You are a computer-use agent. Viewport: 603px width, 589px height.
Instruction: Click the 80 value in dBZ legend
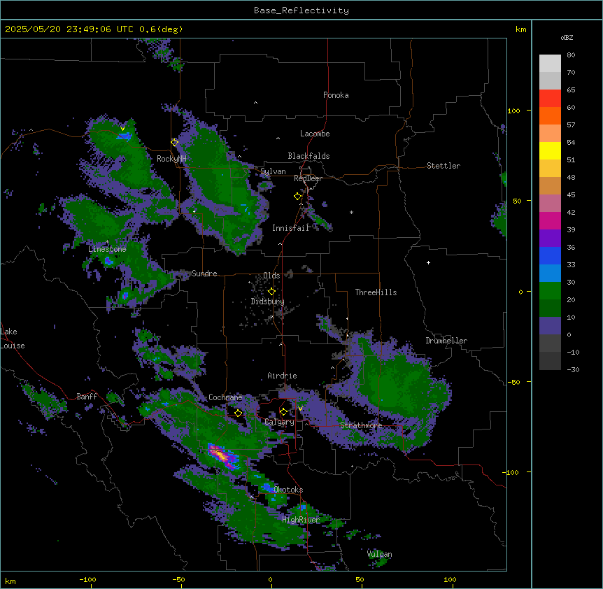[571, 55]
